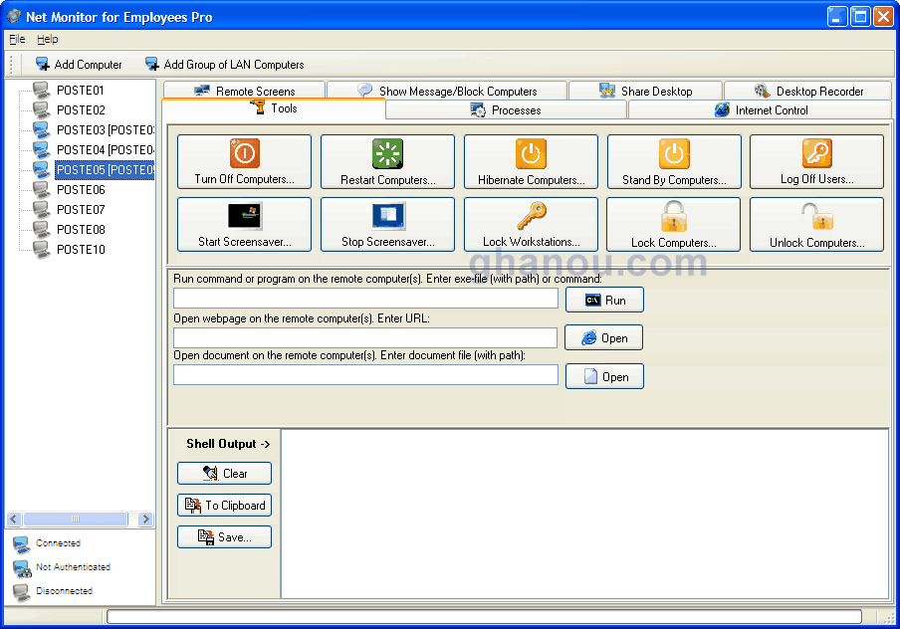Click the Lock Workstations button label

coord(532,242)
